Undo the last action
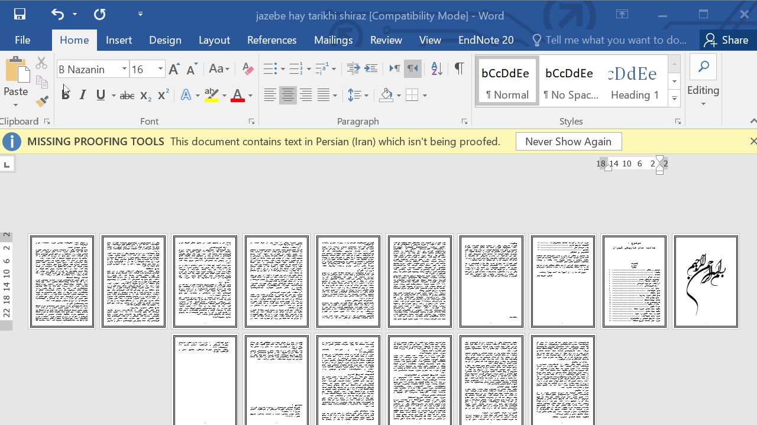The image size is (757, 425). pos(57,14)
